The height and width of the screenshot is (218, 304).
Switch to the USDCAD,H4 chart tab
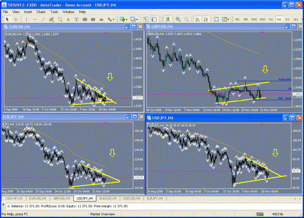click(132, 199)
